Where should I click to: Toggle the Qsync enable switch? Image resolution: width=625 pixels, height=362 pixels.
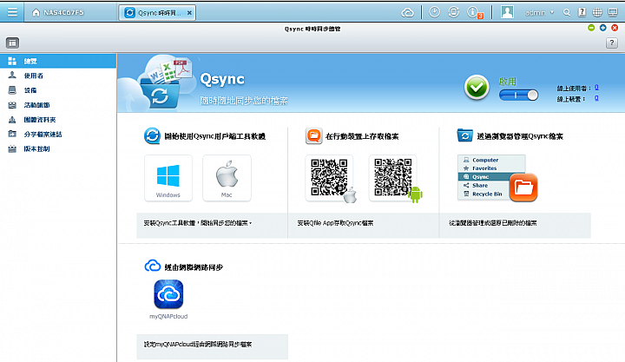(x=518, y=95)
